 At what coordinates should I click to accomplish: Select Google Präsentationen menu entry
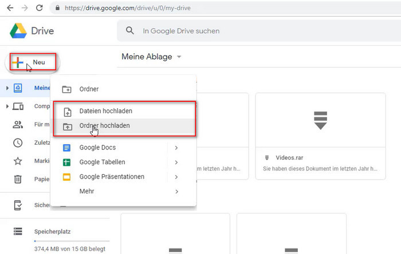pyautogui.click(x=123, y=177)
